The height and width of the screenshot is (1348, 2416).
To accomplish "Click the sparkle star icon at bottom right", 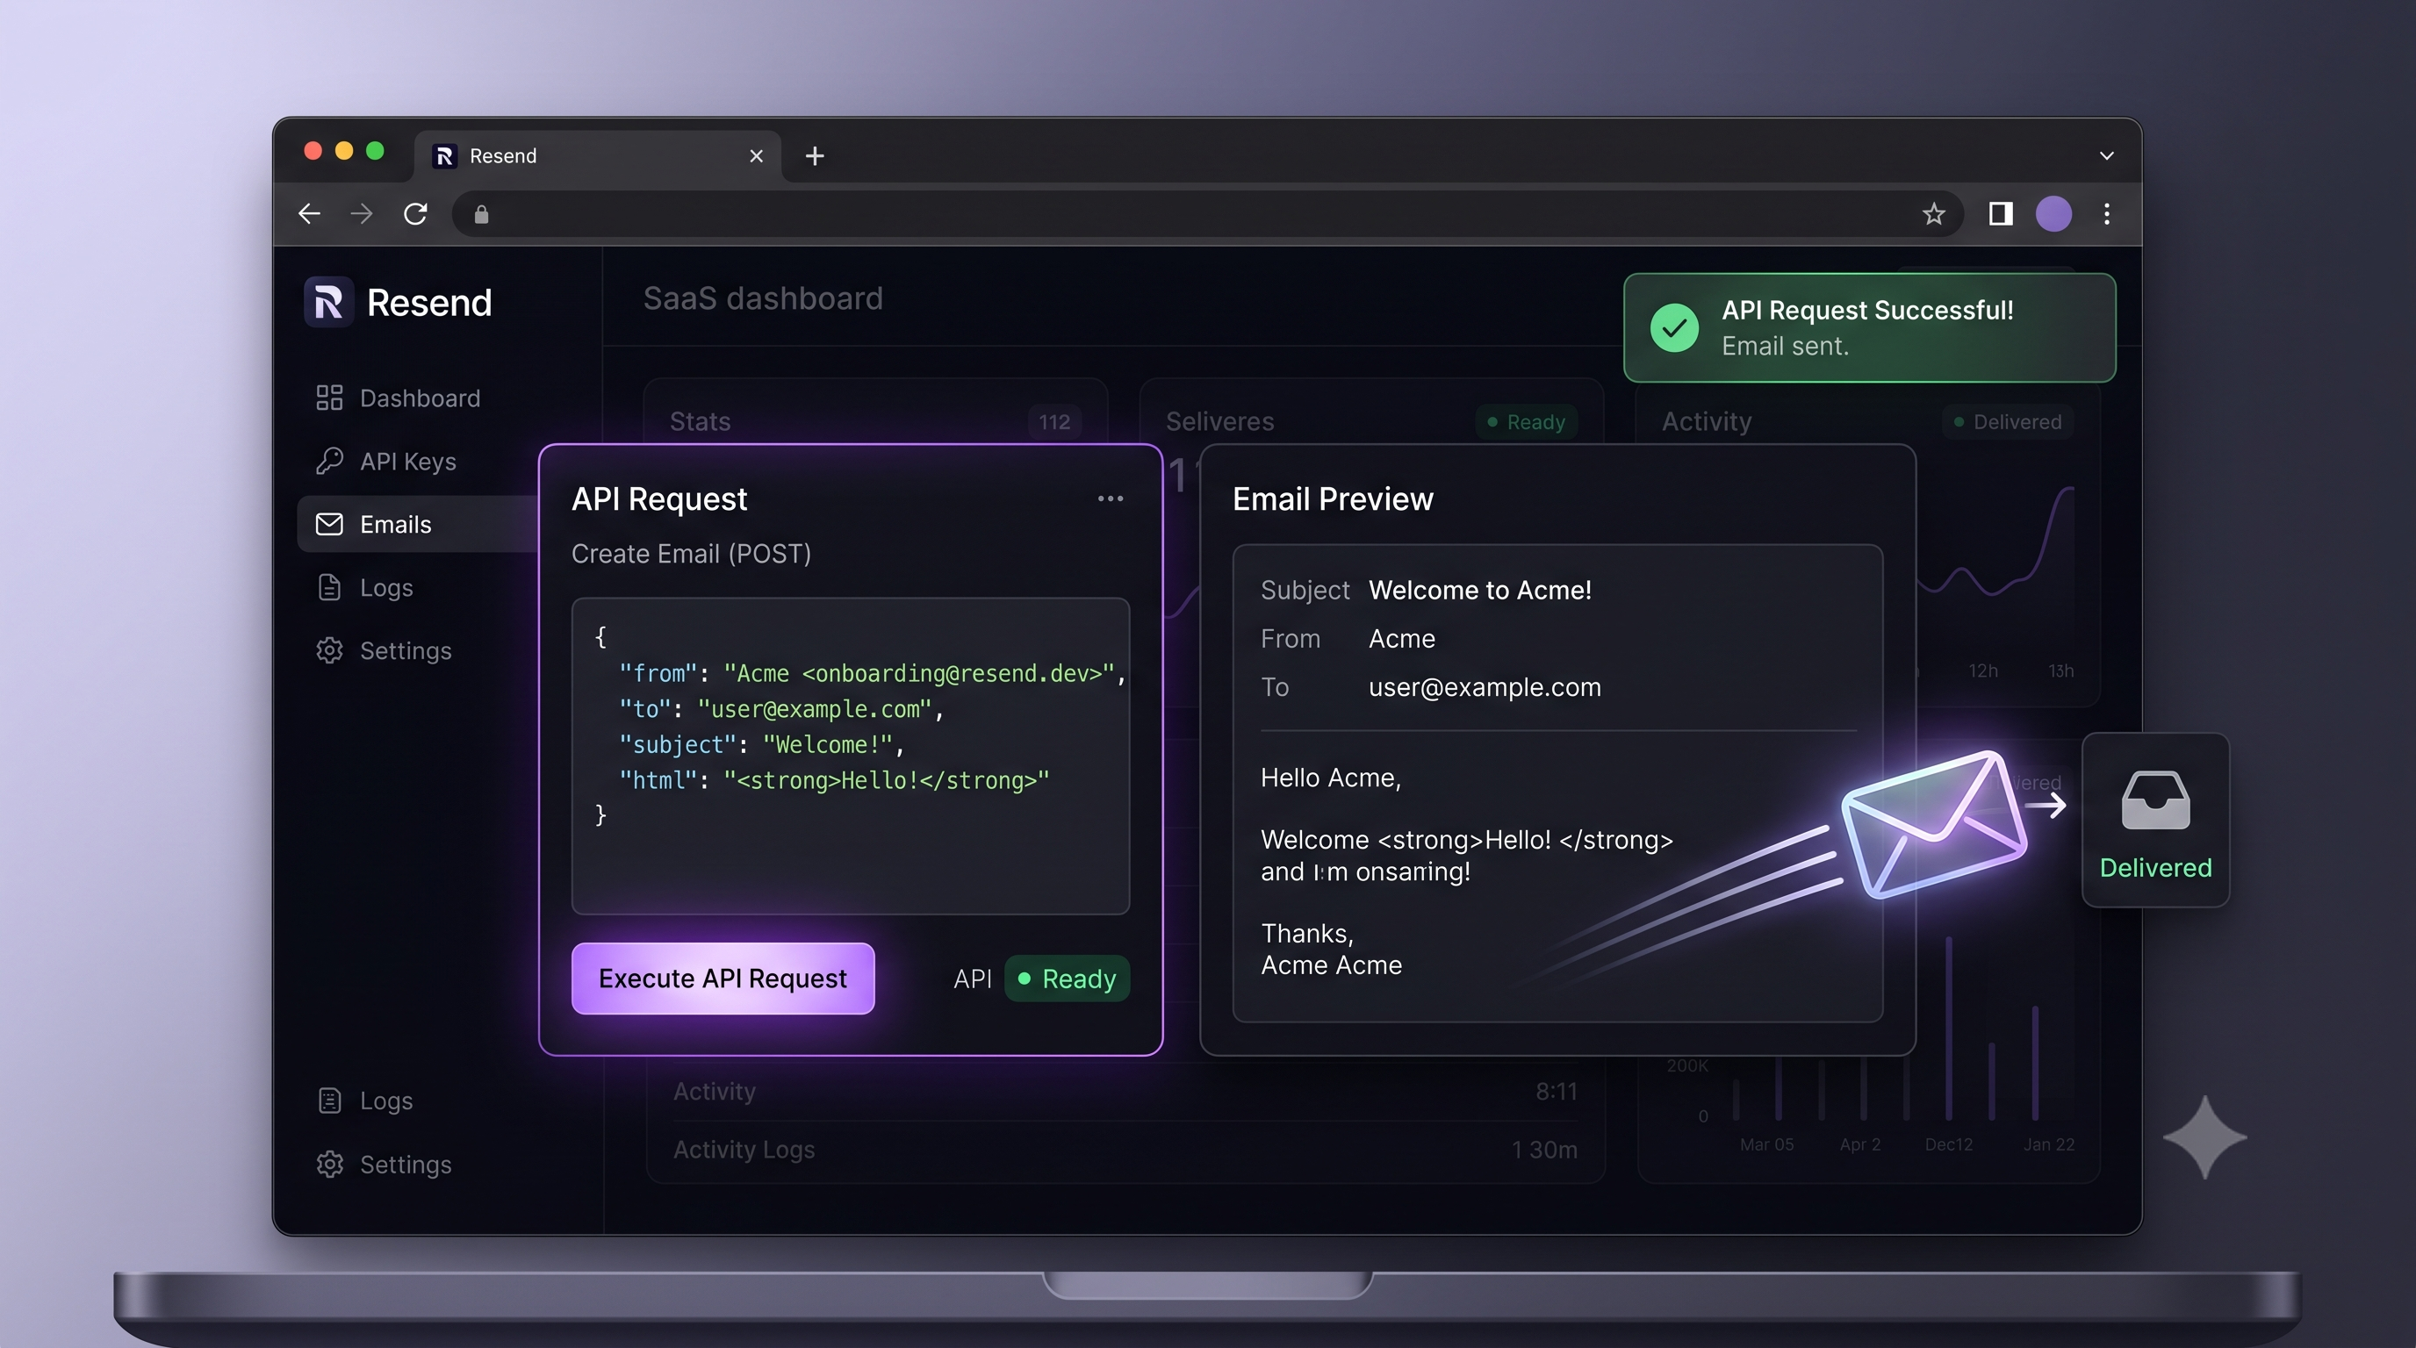I will [x=2204, y=1137].
